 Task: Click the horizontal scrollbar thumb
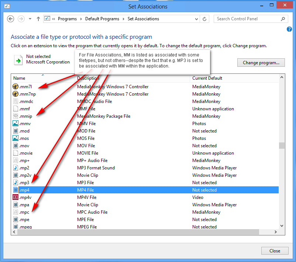138,232
